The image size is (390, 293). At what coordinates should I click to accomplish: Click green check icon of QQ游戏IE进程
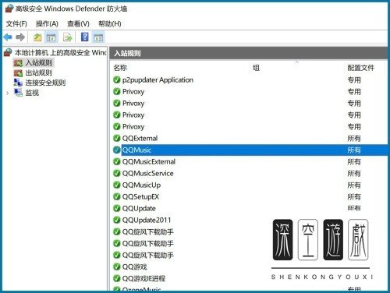pyautogui.click(x=117, y=278)
